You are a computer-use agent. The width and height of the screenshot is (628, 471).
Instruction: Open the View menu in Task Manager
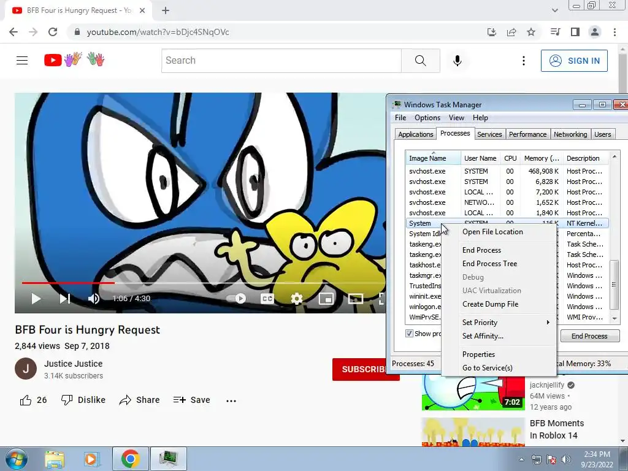[x=456, y=118]
